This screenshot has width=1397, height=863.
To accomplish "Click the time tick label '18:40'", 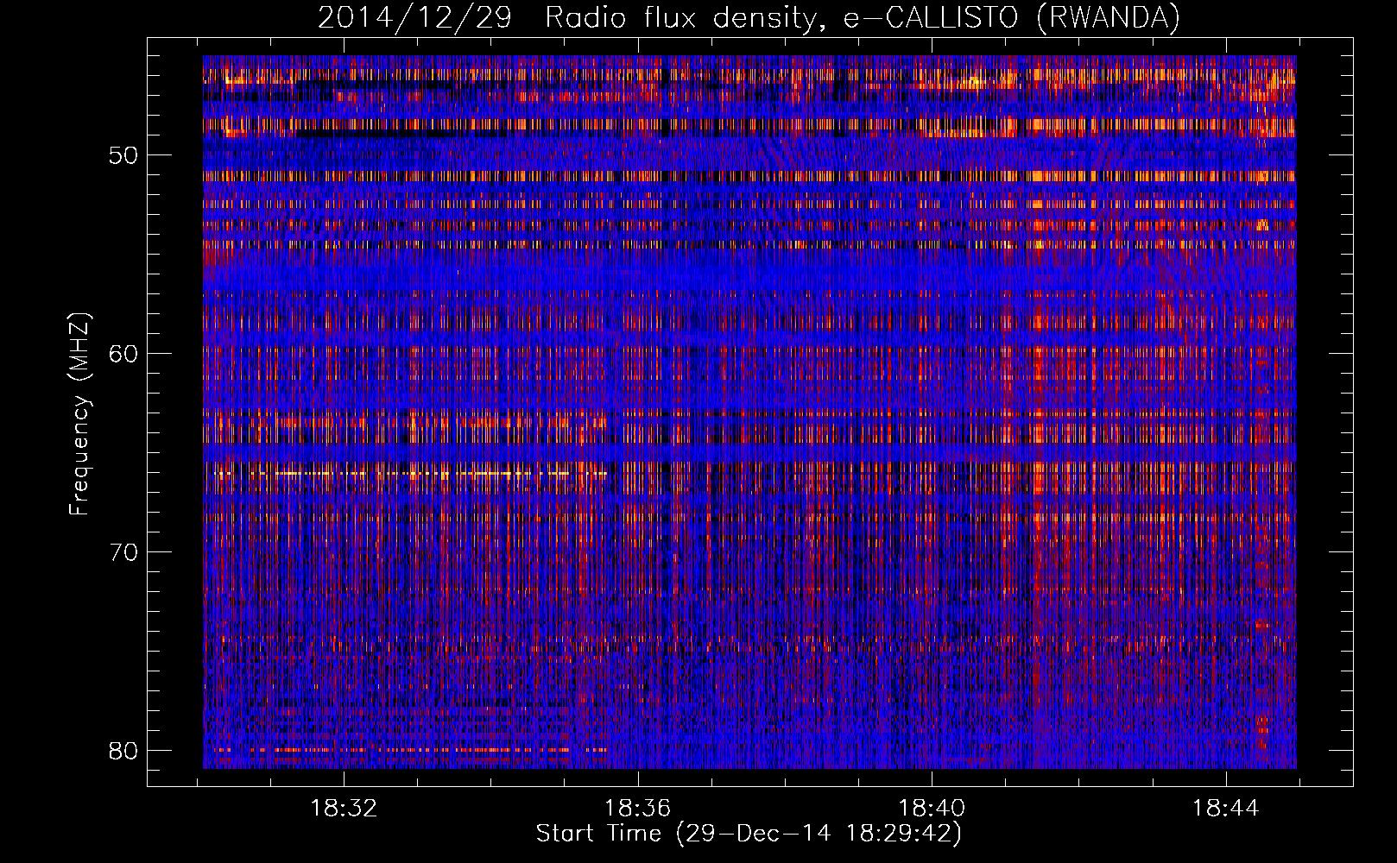I will (x=932, y=809).
